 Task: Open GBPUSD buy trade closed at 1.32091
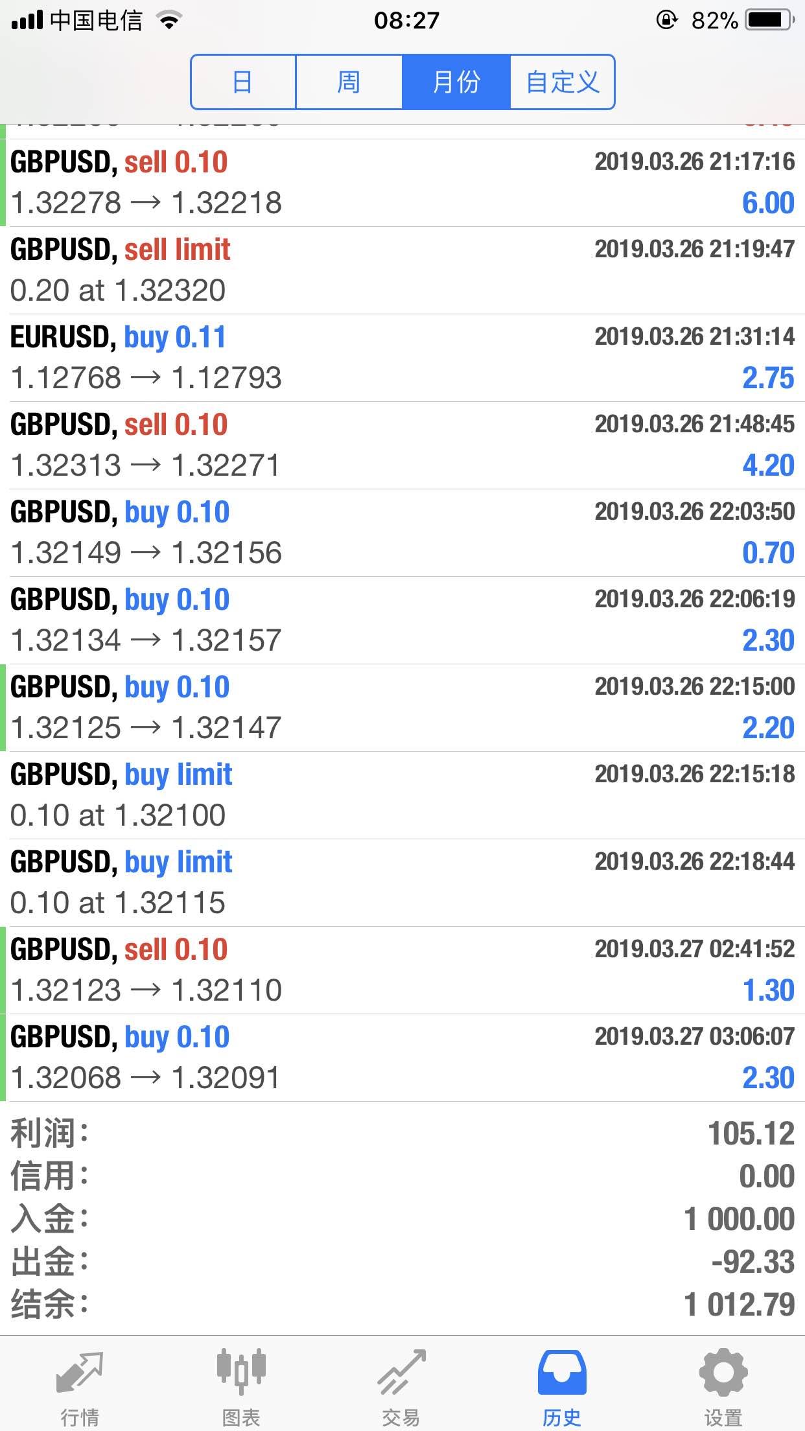402,1058
